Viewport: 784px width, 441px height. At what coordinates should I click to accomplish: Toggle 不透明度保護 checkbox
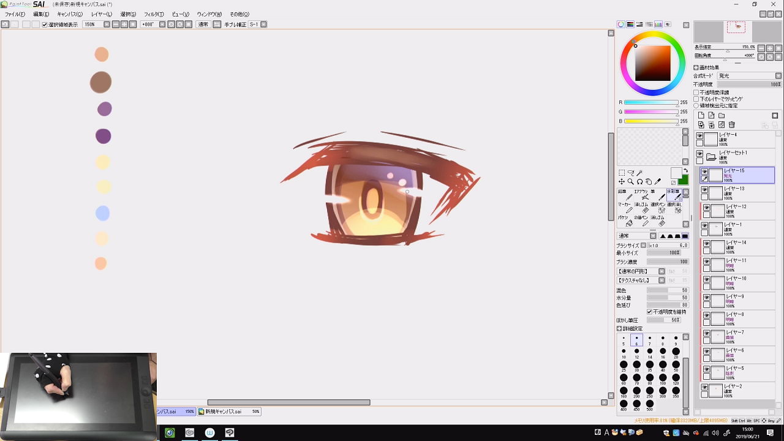pos(696,92)
